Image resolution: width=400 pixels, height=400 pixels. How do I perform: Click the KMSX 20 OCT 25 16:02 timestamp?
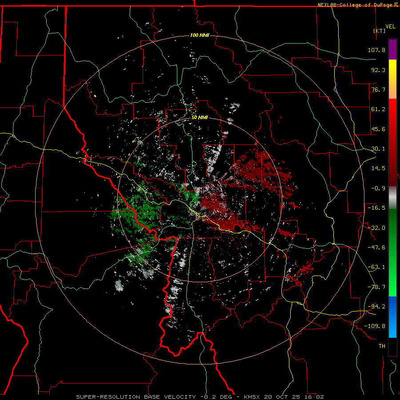click(284, 397)
